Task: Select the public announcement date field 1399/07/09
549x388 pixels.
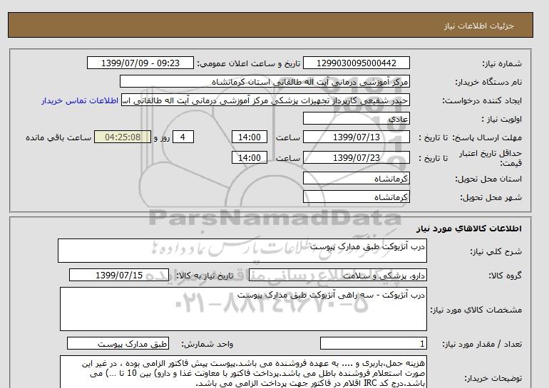Action: coord(140,63)
